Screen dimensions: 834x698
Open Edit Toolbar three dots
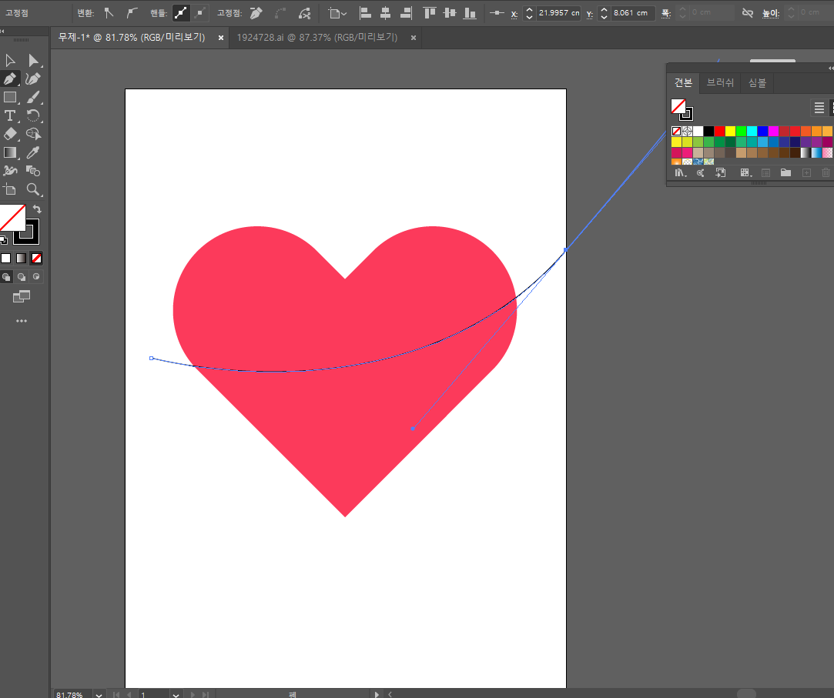(22, 321)
